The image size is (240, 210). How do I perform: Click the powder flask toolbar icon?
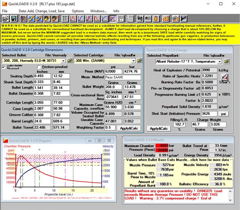click(156, 19)
